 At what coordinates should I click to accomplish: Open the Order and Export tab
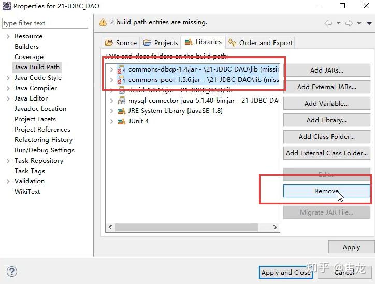pyautogui.click(x=260, y=43)
